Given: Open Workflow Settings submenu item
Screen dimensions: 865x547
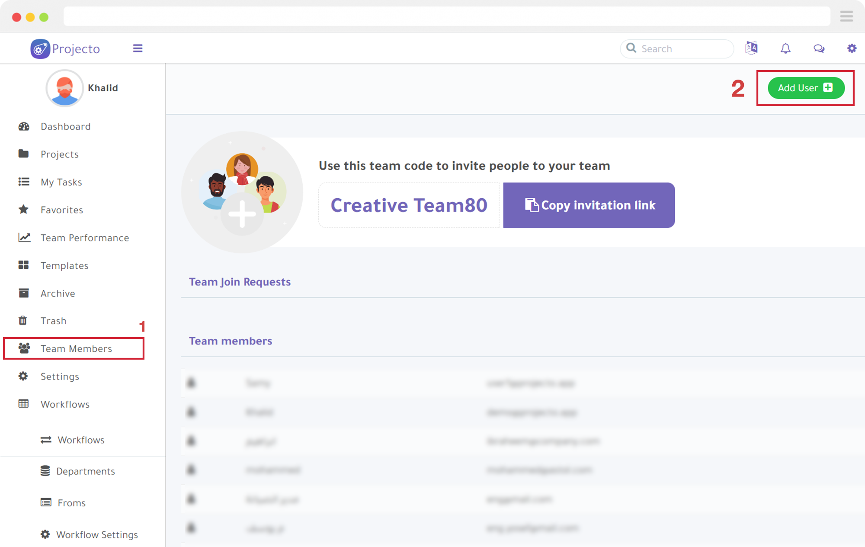Looking at the screenshot, I should (x=97, y=534).
